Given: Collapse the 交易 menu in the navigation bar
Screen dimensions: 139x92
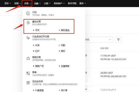Looking at the screenshot, I should [27, 4].
